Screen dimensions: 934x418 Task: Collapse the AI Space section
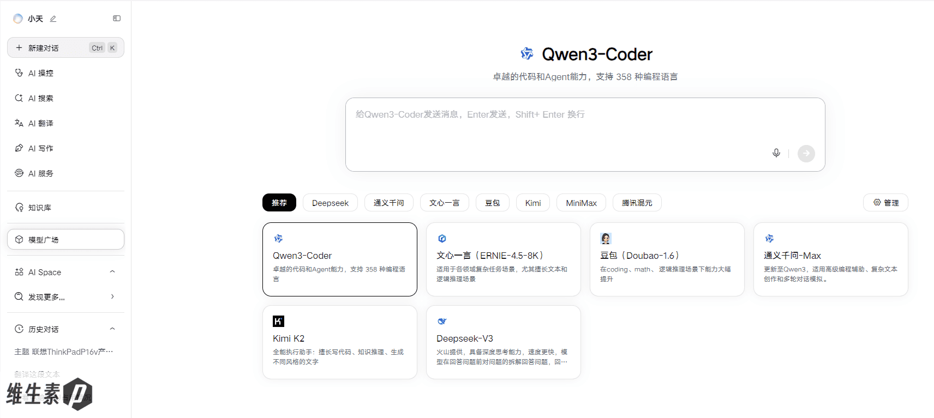coord(112,272)
